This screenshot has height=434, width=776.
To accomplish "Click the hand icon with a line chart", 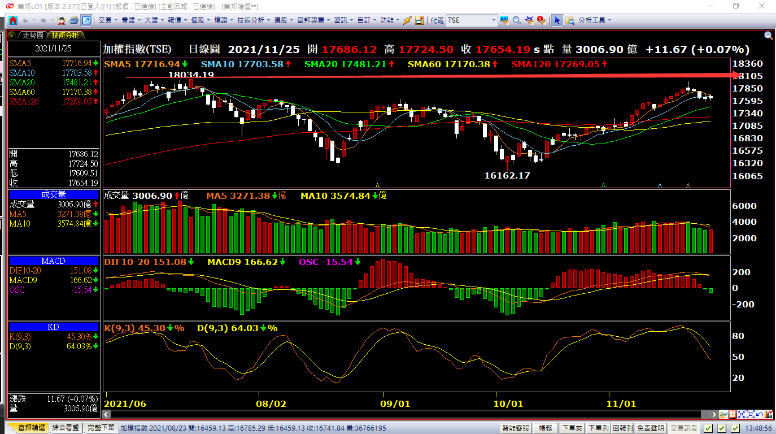I will [x=529, y=20].
